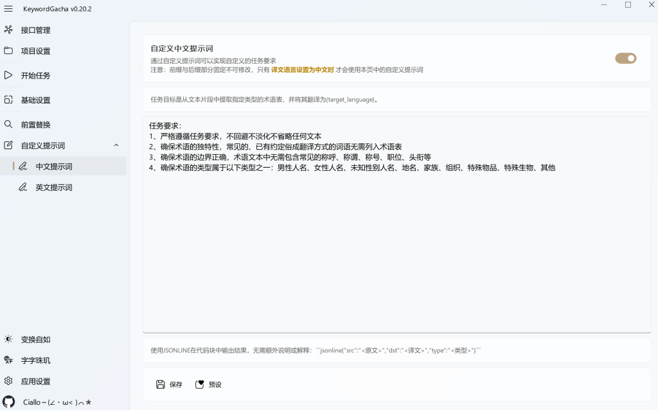Click the 项目设置 folder icon
Screen dimensions: 658x410
click(x=8, y=51)
